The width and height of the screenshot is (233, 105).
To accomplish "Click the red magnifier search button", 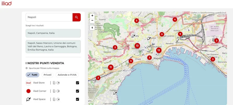I will point(77,17).
